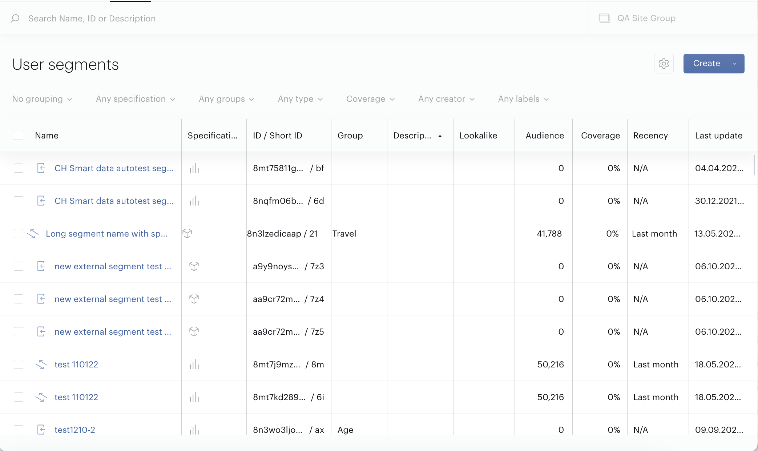Click the Age group cell
Image resolution: width=758 pixels, height=451 pixels.
point(346,430)
